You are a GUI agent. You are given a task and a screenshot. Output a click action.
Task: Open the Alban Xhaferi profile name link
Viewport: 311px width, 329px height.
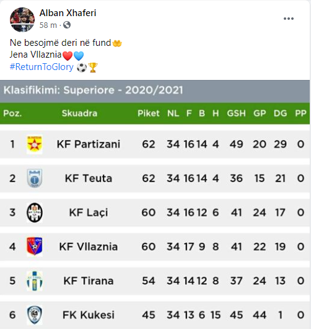point(68,13)
